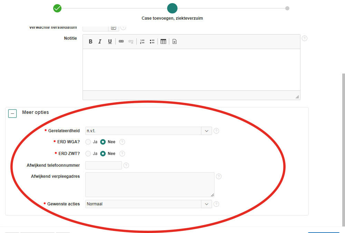Click the completed first step checkmark
Screen dimensions: 345x233
click(57, 8)
